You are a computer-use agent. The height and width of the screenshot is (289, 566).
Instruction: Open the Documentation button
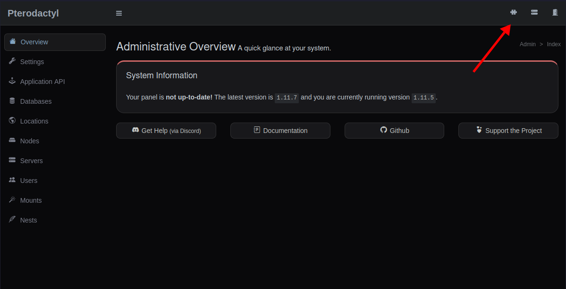point(280,131)
